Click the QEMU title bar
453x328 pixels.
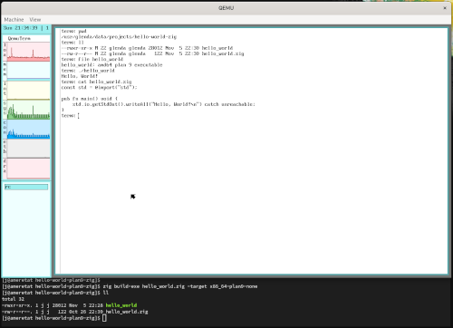(226, 8)
